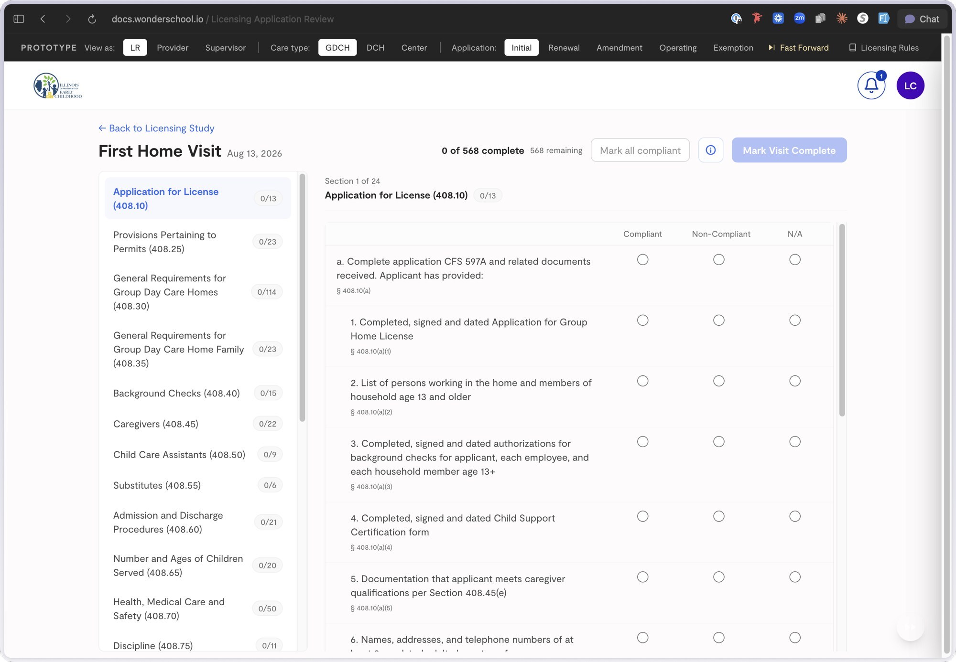The image size is (956, 662).
Task: Open the gray cube extensions icon
Action: click(x=820, y=19)
